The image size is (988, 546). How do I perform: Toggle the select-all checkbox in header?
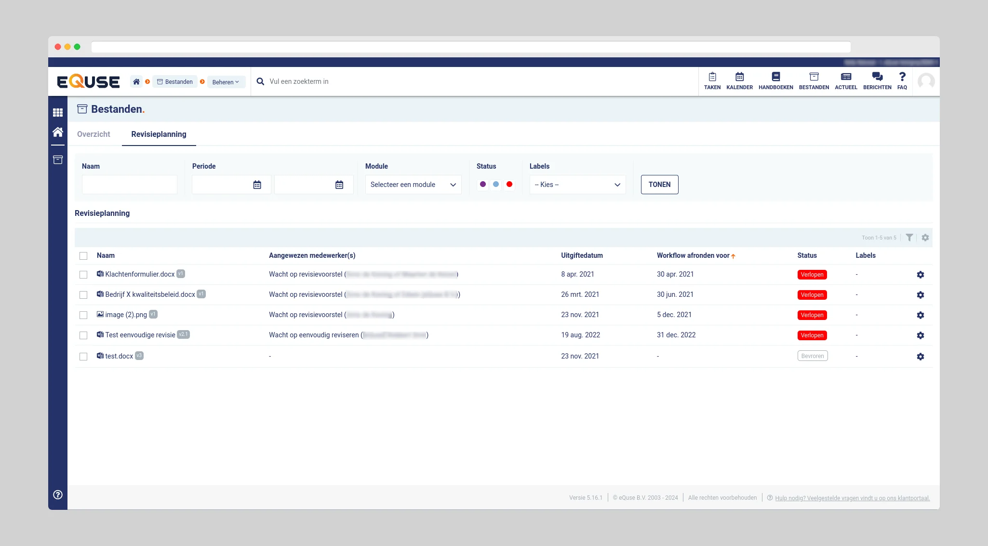[x=83, y=256]
